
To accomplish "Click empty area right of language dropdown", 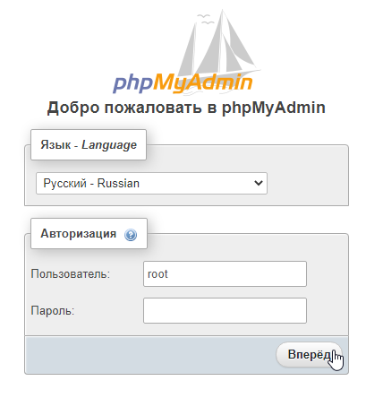I will coord(307,183).
